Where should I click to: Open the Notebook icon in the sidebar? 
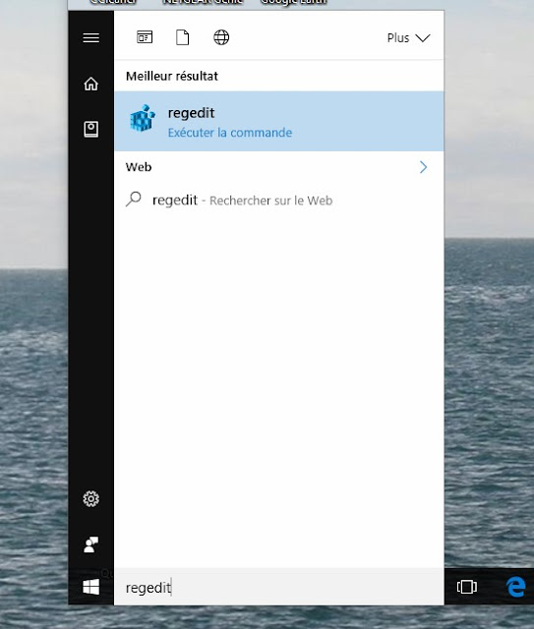pyautogui.click(x=91, y=129)
